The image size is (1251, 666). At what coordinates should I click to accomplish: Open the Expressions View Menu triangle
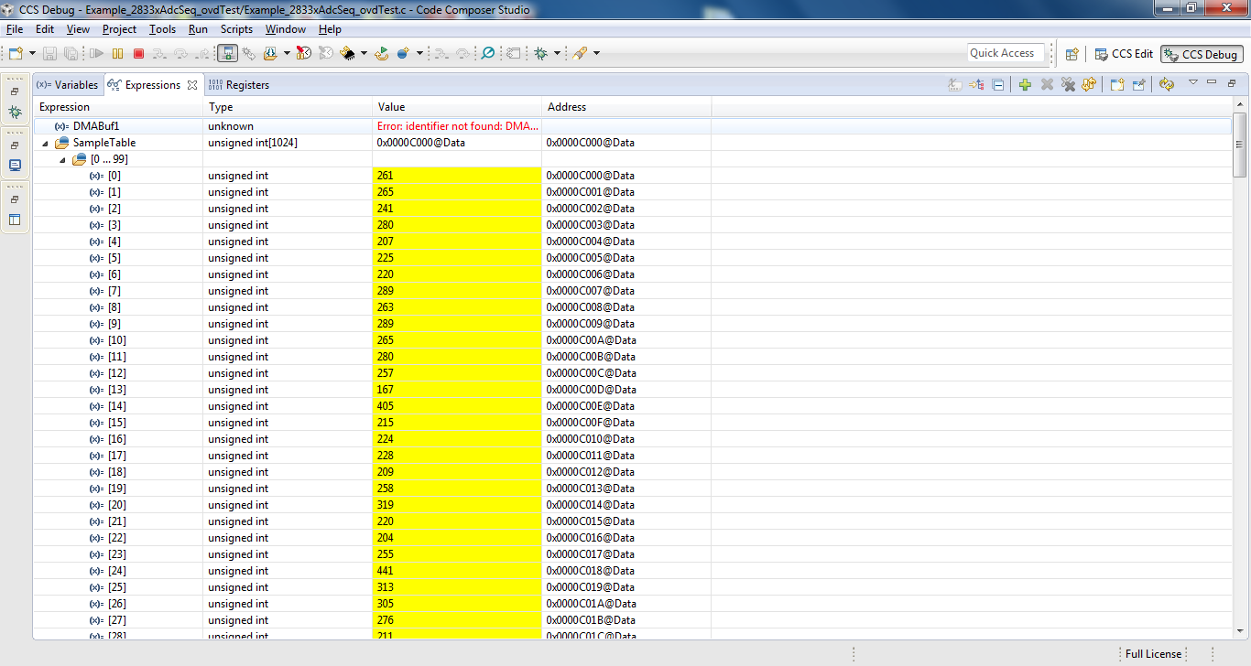coord(1193,82)
